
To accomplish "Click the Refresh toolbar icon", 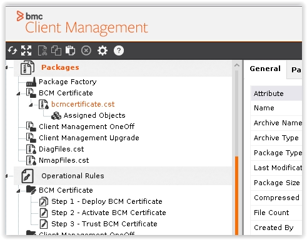I will point(13,50).
